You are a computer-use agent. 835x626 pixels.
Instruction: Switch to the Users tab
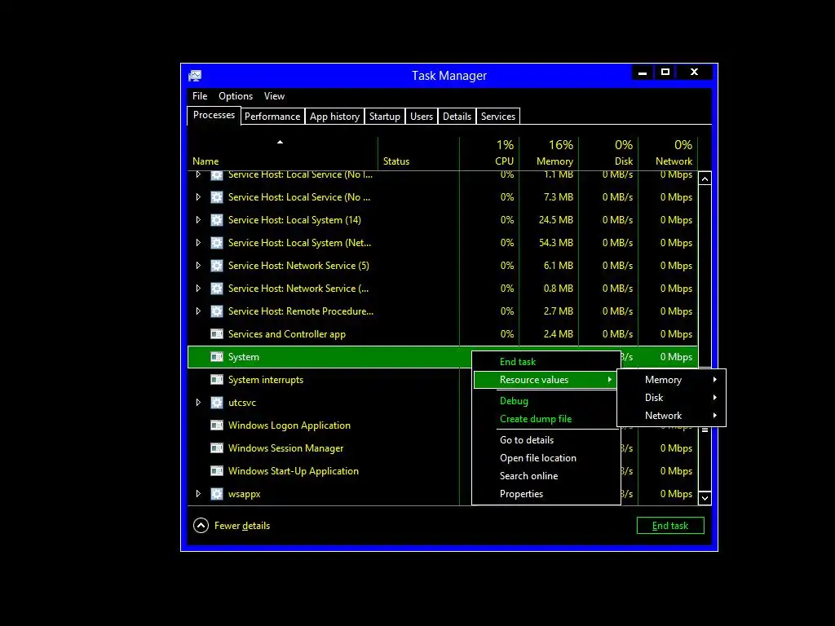[x=422, y=117]
